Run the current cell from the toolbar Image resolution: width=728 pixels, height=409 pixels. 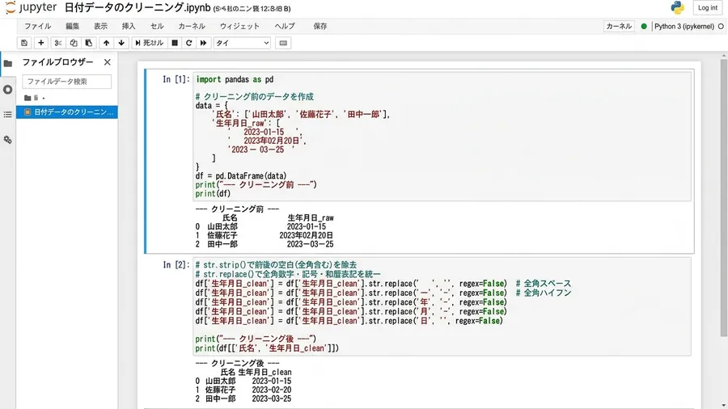(150, 43)
